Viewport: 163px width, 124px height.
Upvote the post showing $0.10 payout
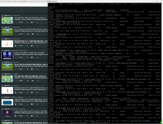[x=16, y=22]
